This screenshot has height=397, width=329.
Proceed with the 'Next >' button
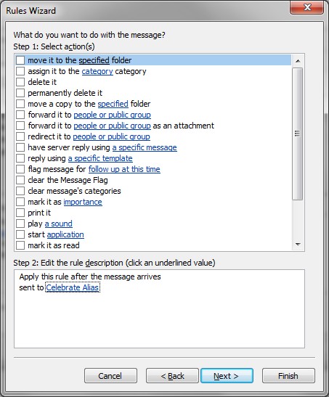tap(227, 376)
